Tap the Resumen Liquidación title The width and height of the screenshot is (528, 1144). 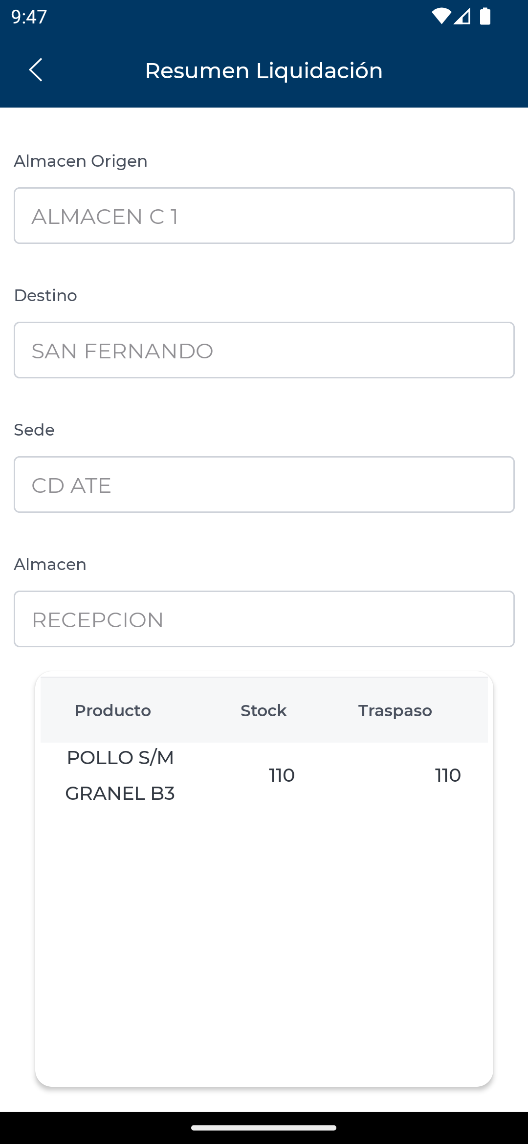coord(264,70)
